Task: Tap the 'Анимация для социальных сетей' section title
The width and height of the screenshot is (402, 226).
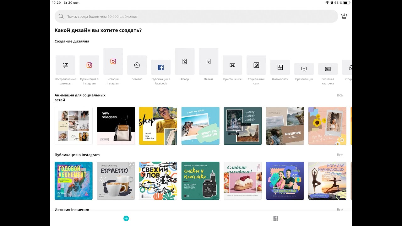Action: 80,98
